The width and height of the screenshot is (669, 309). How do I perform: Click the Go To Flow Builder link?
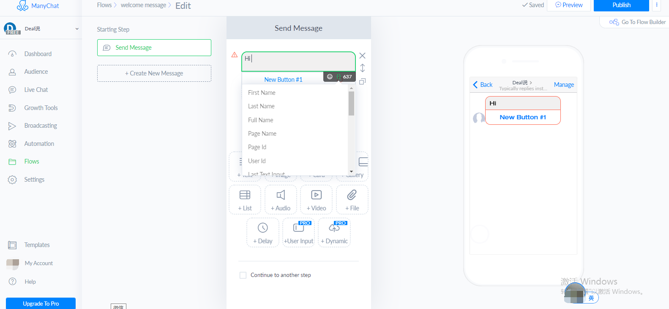(x=638, y=22)
